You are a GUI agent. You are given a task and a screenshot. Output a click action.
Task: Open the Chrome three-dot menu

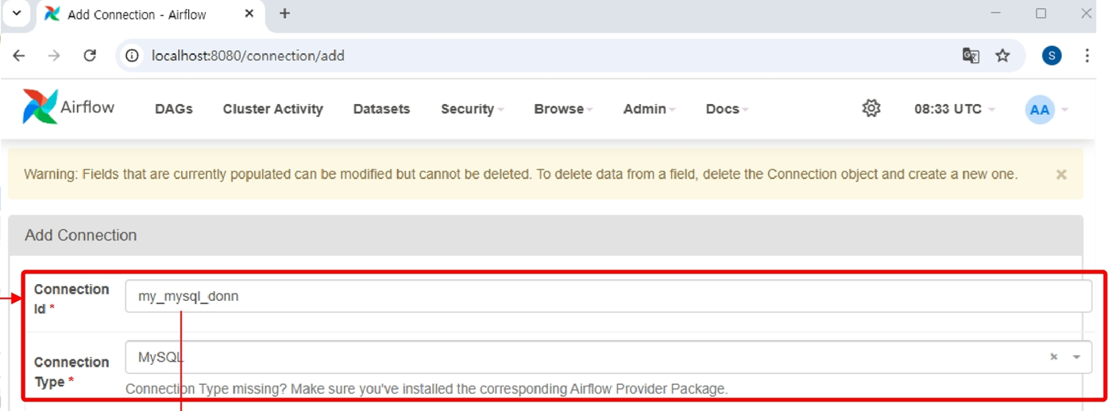1087,56
